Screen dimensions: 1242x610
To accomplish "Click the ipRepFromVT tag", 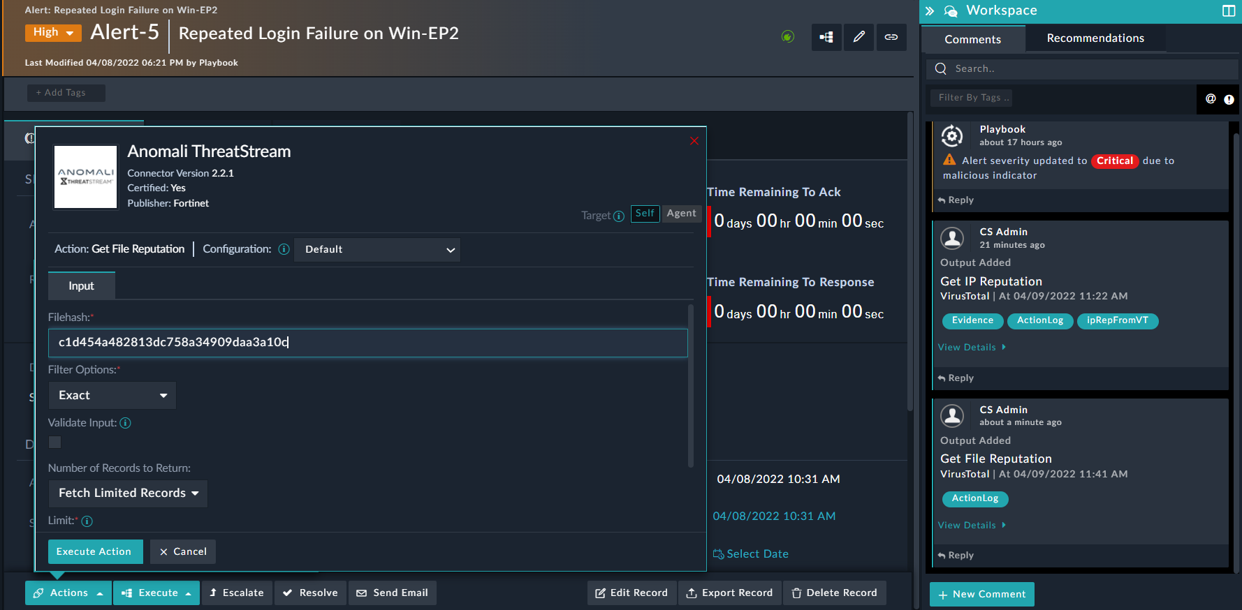I will click(x=1118, y=321).
